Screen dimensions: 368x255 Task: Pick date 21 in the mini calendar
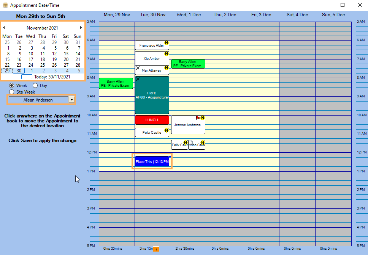click(78, 59)
